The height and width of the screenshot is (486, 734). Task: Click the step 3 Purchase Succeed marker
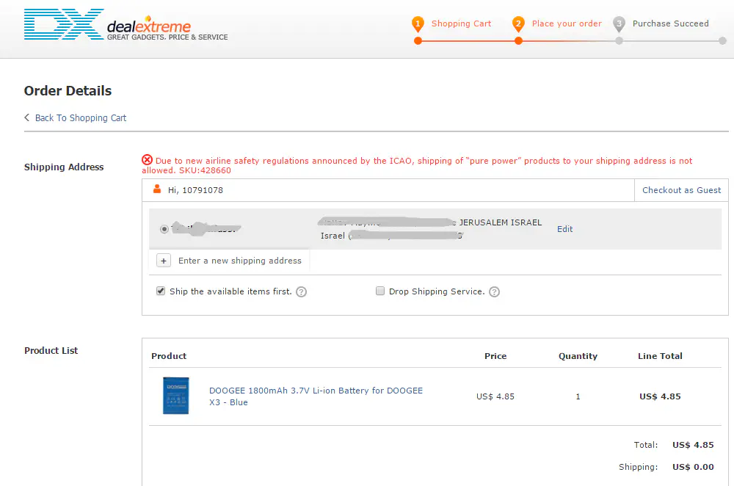(x=619, y=24)
